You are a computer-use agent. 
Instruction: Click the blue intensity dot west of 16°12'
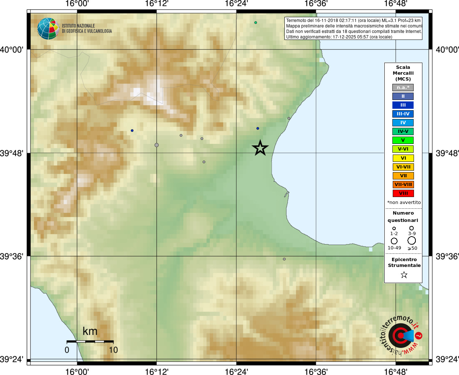point(132,130)
